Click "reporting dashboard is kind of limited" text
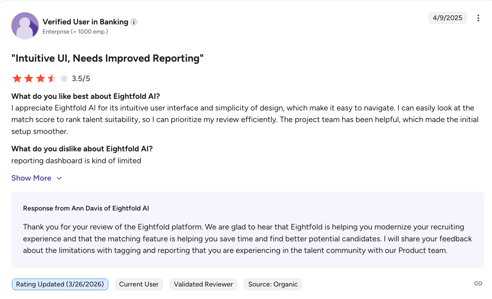This screenshot has width=492, height=299. pos(76,161)
